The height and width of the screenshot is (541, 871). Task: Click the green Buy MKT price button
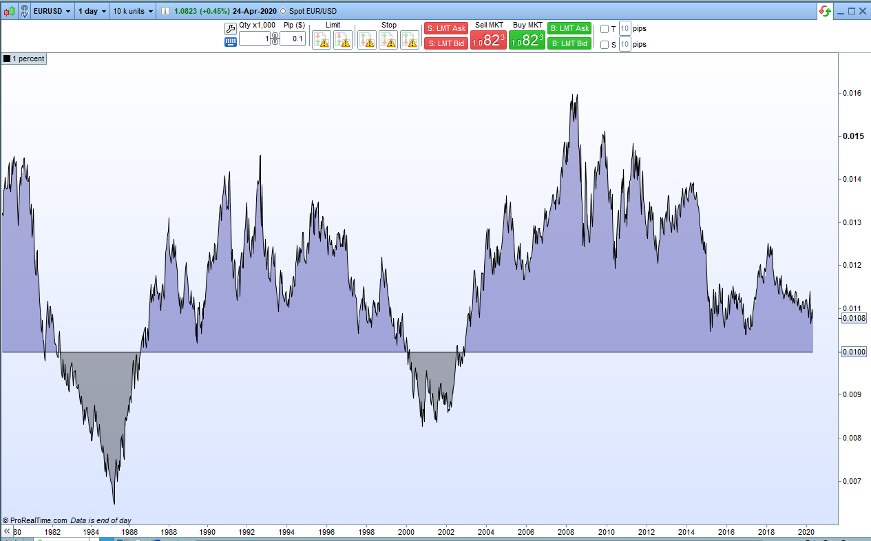pos(527,40)
